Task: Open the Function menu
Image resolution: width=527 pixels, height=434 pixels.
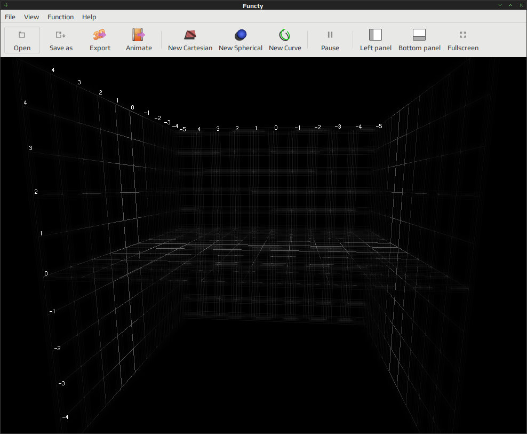Action: [60, 17]
